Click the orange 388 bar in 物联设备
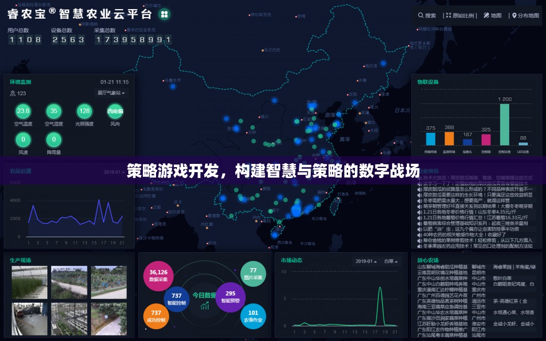The image size is (546, 341). coord(449,138)
